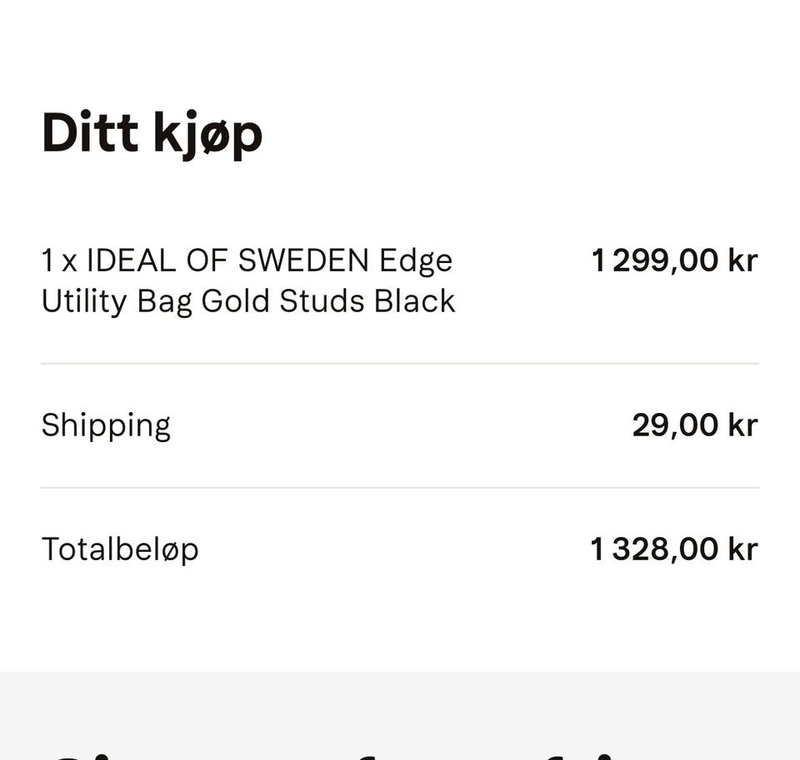Click the 1 328,00 kr total amount
Screen dimensions: 800x760
[x=673, y=549]
